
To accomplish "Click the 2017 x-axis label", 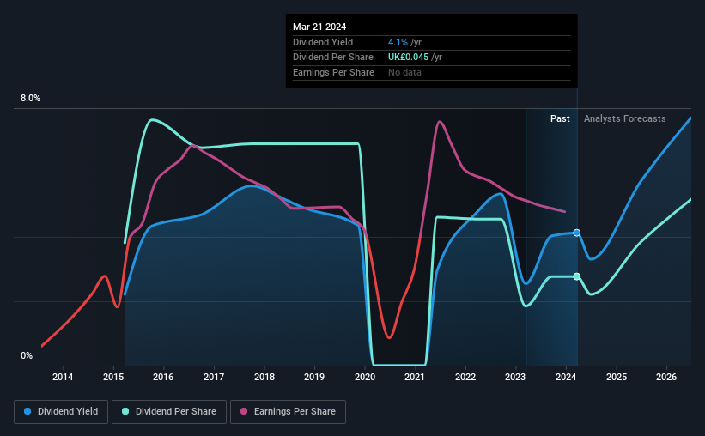I will click(214, 377).
